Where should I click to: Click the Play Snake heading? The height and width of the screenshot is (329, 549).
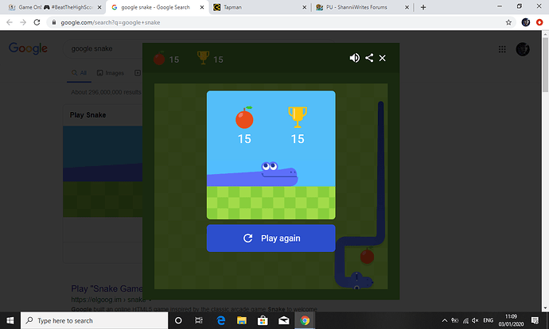pyautogui.click(x=88, y=115)
